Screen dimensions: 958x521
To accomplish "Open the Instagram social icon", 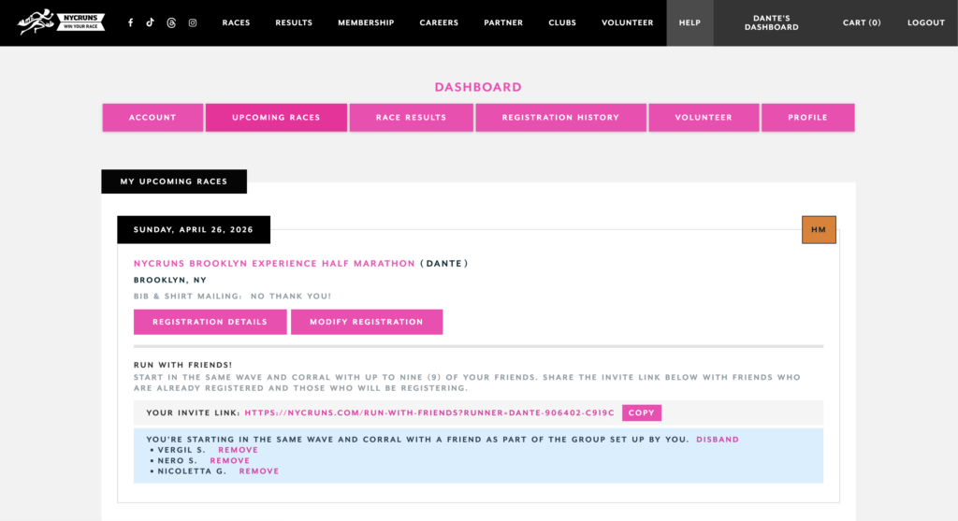I will 193,22.
